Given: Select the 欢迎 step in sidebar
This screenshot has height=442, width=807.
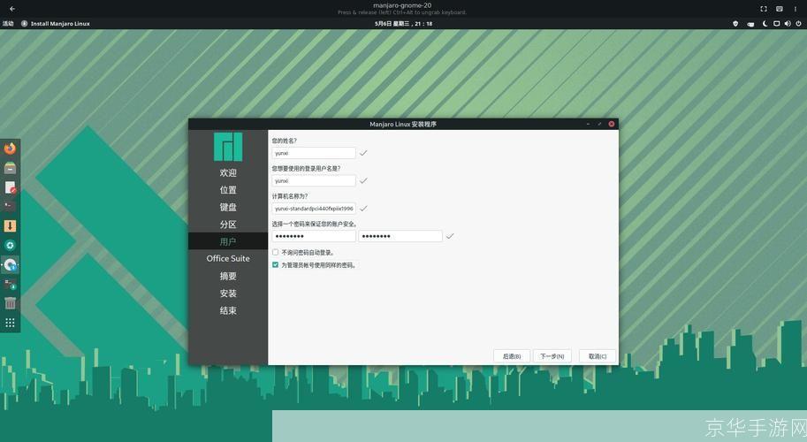Looking at the screenshot, I should point(228,172).
